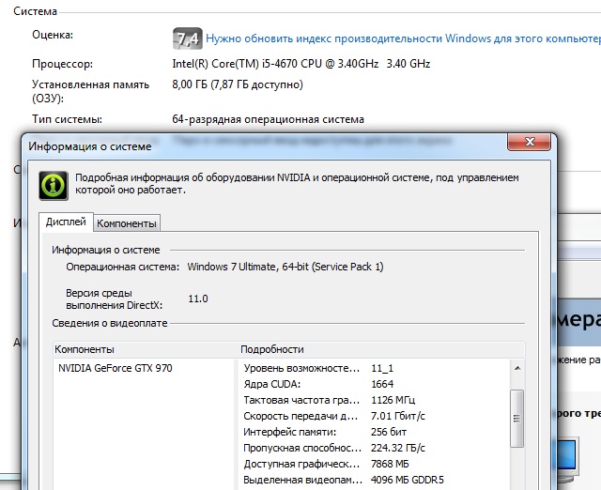601x490 pixels.
Task: Select the Уровень возможностей row
Action: point(376,368)
